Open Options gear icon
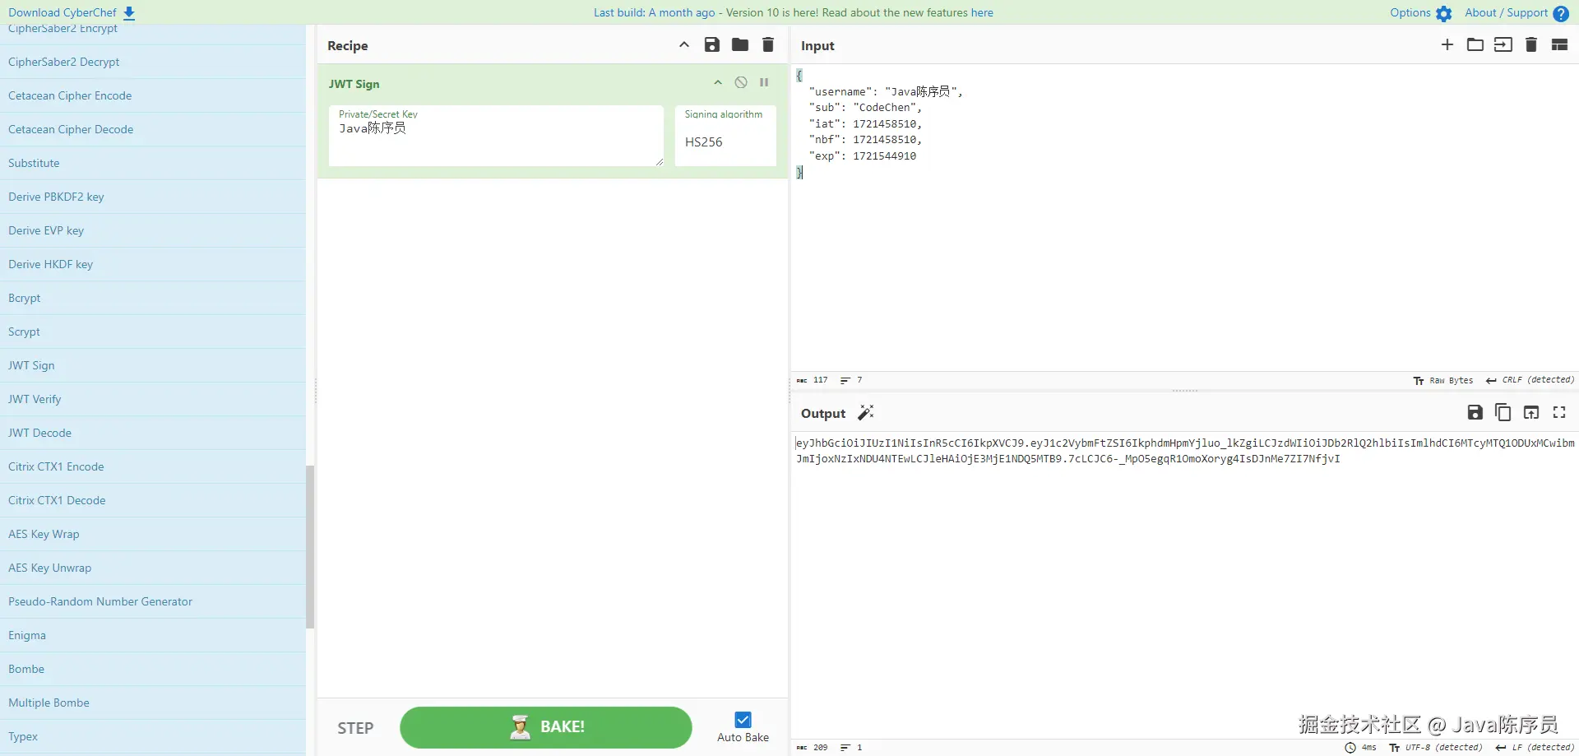This screenshot has width=1579, height=756. coord(1443,13)
